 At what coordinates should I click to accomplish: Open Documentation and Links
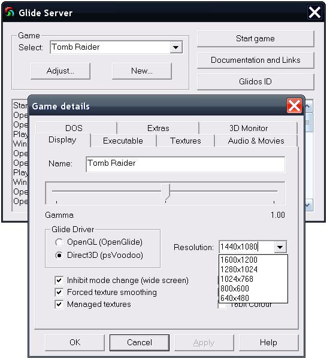tap(256, 60)
